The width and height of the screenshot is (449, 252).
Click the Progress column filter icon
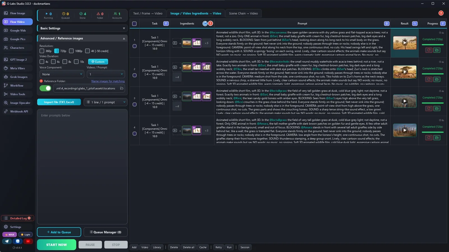pyautogui.click(x=443, y=24)
